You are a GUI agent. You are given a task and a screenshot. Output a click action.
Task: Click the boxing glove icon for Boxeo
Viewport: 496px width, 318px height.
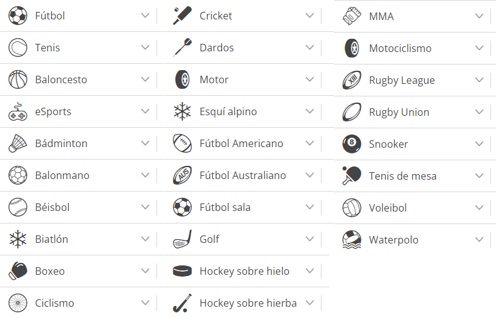tap(18, 271)
